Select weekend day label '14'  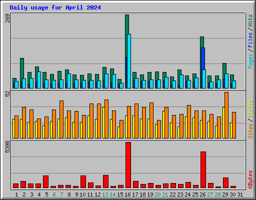pos(112,194)
